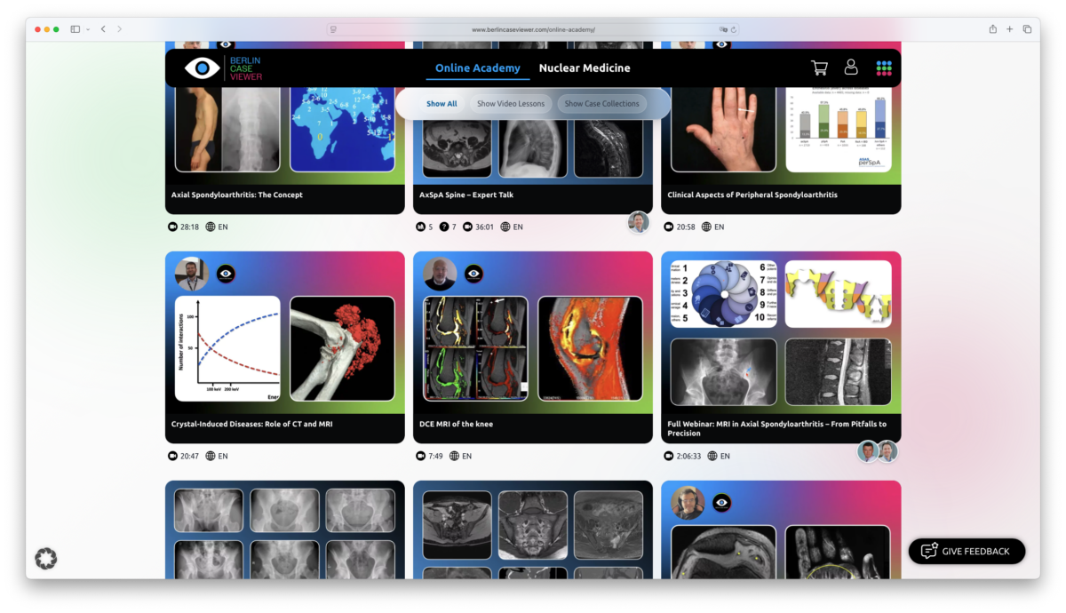Click eye badge on Crystal-Induced Diseases card
This screenshot has width=1066, height=613.
coord(226,274)
